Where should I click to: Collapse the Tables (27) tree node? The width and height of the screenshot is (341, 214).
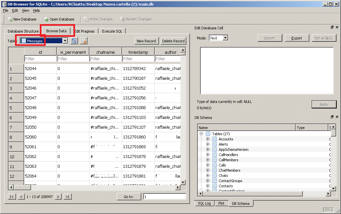coord(202,134)
